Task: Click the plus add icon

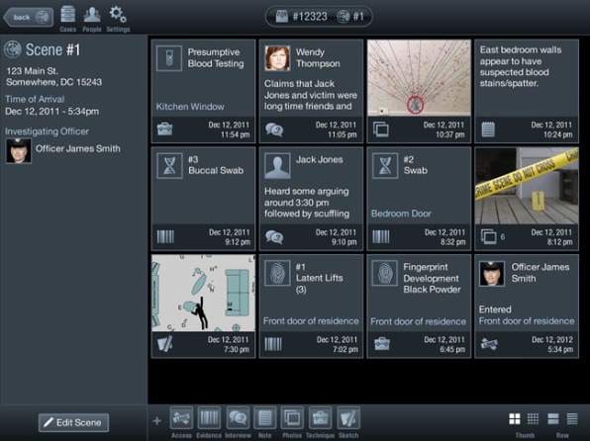Action: pos(157,420)
